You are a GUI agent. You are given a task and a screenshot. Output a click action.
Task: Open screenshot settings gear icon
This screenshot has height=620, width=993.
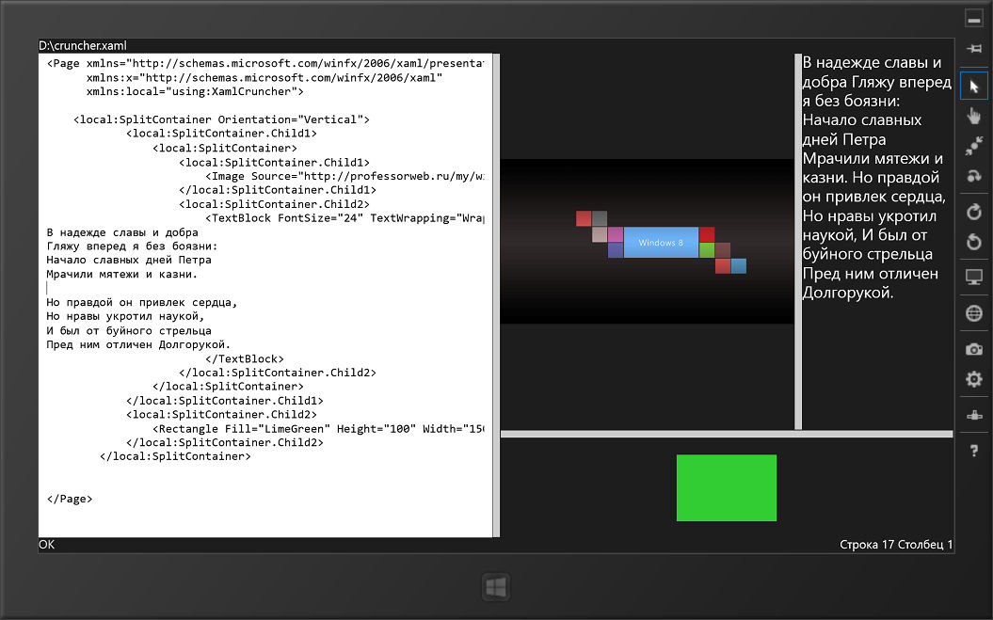tap(973, 379)
